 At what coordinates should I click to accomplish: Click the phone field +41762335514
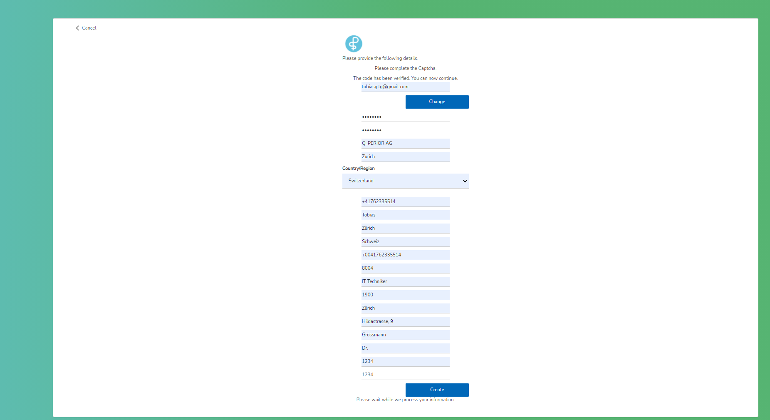tap(405, 202)
